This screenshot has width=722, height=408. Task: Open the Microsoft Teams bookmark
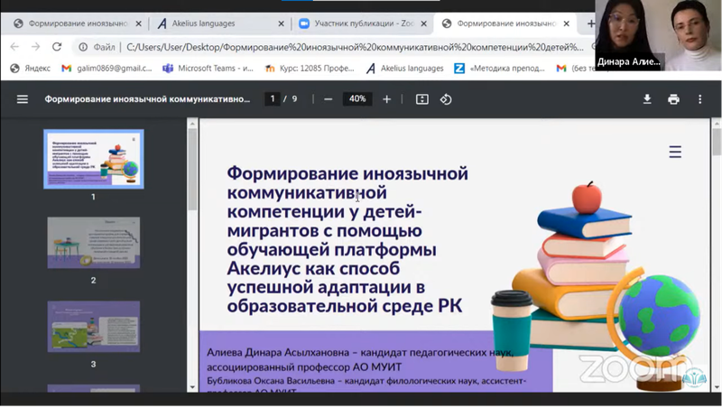tap(208, 69)
